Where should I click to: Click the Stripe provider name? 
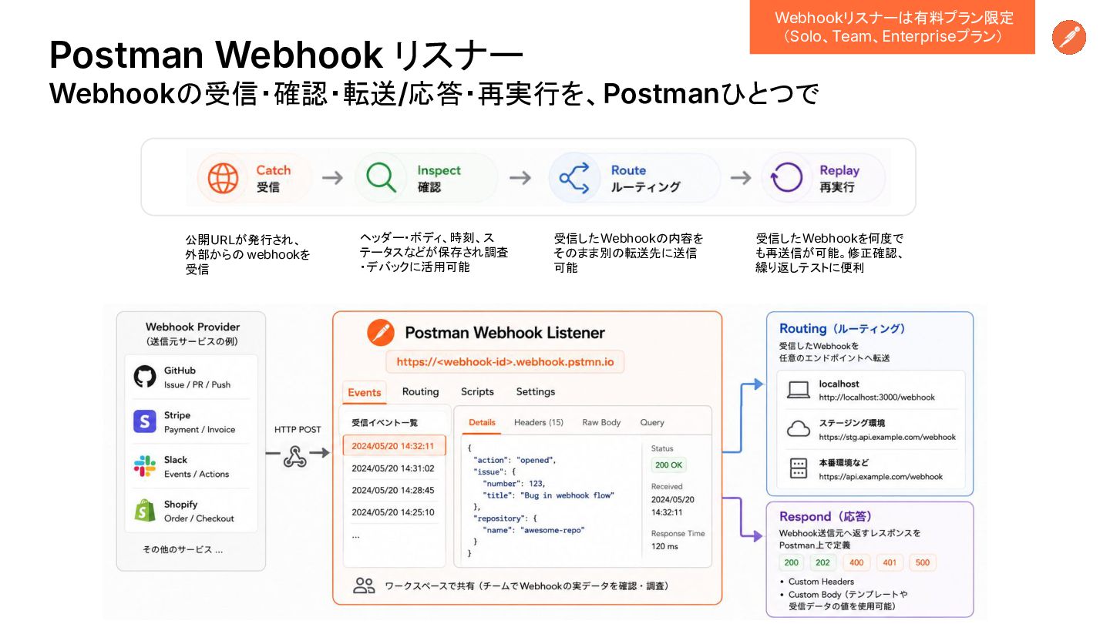(x=177, y=415)
